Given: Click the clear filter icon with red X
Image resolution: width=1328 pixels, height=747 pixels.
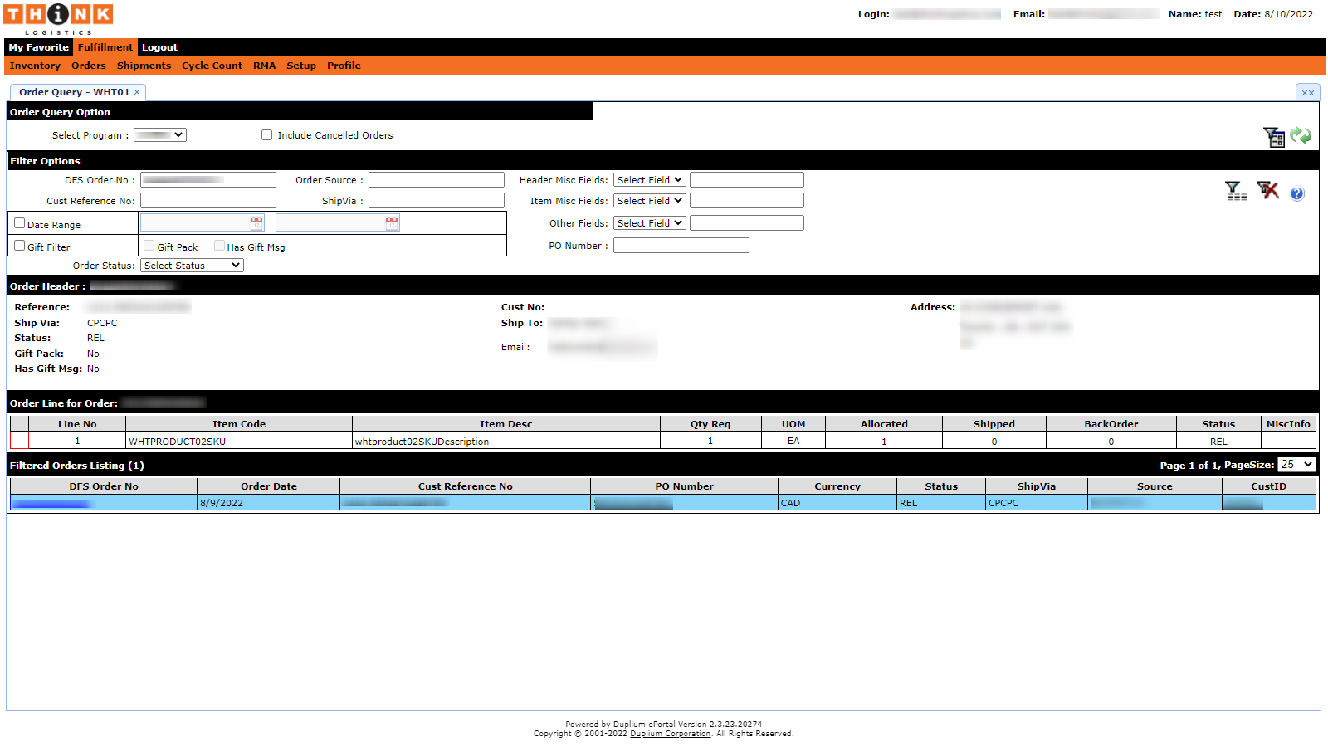Looking at the screenshot, I should [1267, 190].
